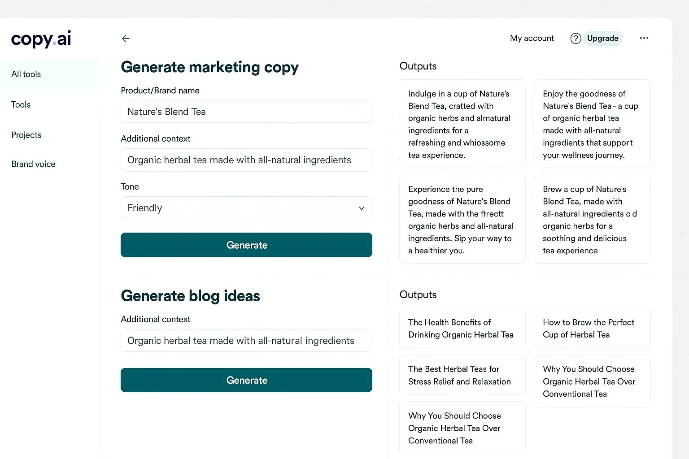
Task: Click the back arrow at the top
Action: tap(126, 39)
